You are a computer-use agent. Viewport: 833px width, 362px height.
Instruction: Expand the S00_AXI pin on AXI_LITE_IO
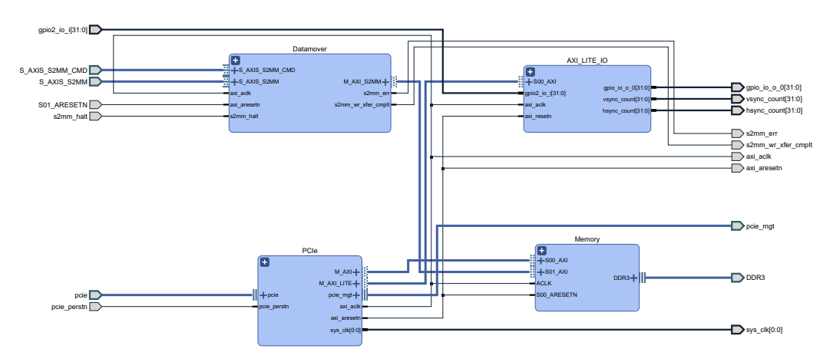(529, 82)
